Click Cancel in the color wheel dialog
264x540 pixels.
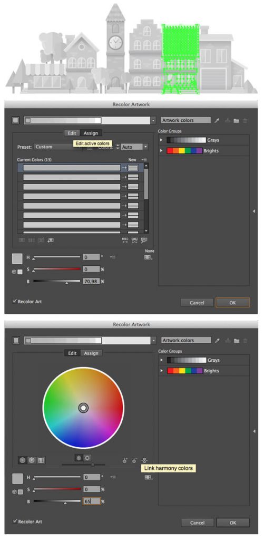(x=197, y=523)
